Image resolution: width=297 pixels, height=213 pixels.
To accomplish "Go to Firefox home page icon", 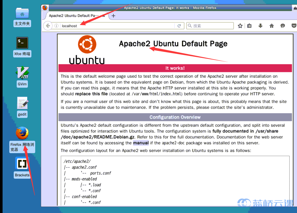I will [x=272, y=26].
